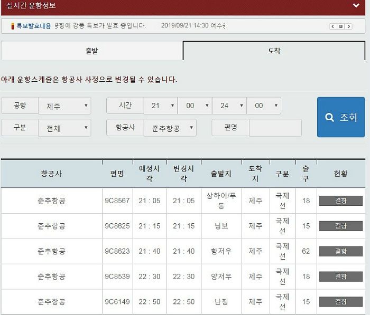
Task: Click 결항 status badge for flight 9C8567
Action: [x=341, y=201]
